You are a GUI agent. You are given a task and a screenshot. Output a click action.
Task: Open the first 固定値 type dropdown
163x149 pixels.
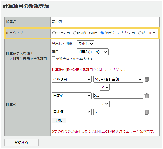click(72, 96)
